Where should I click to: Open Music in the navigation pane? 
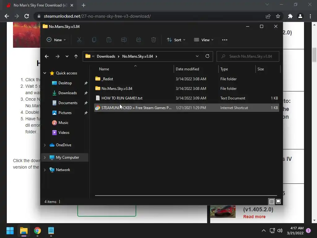point(63,123)
